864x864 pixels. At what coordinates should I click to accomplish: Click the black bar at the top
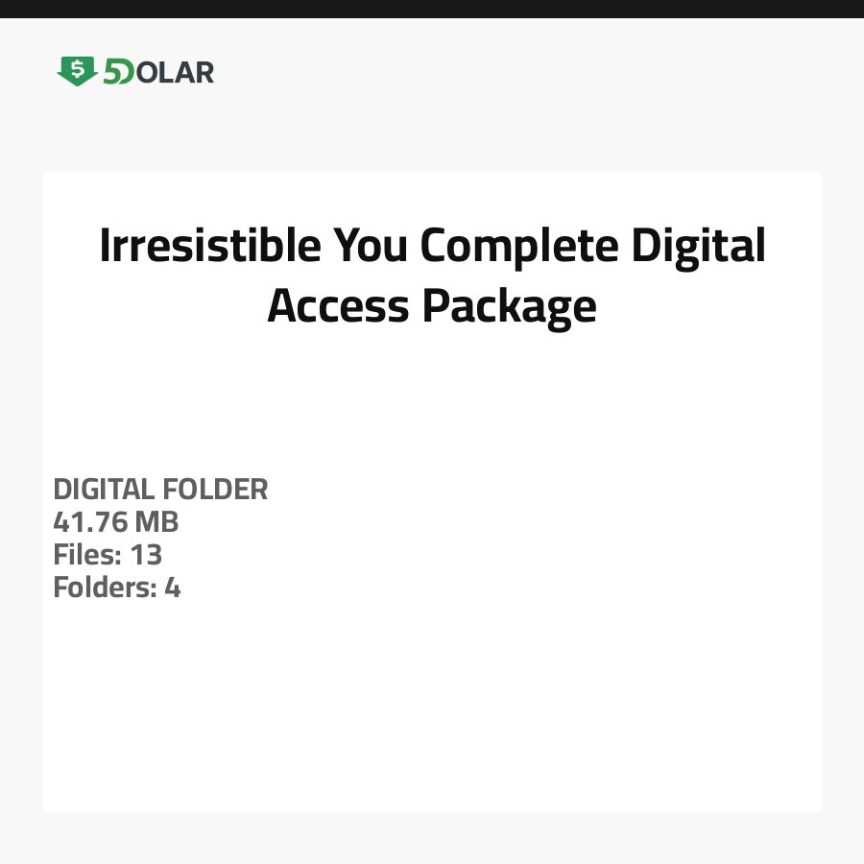(432, 9)
